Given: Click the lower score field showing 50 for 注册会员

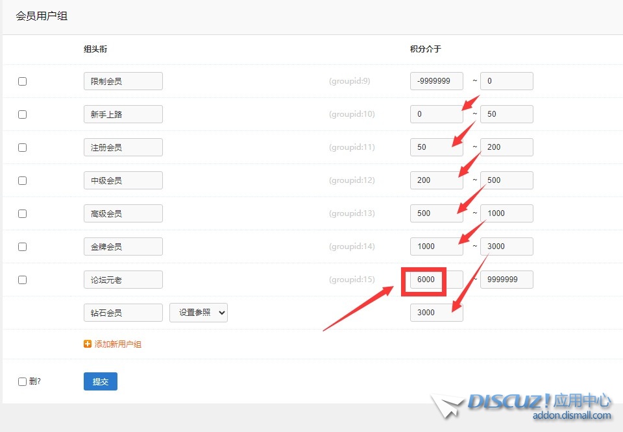Looking at the screenshot, I should click(437, 147).
